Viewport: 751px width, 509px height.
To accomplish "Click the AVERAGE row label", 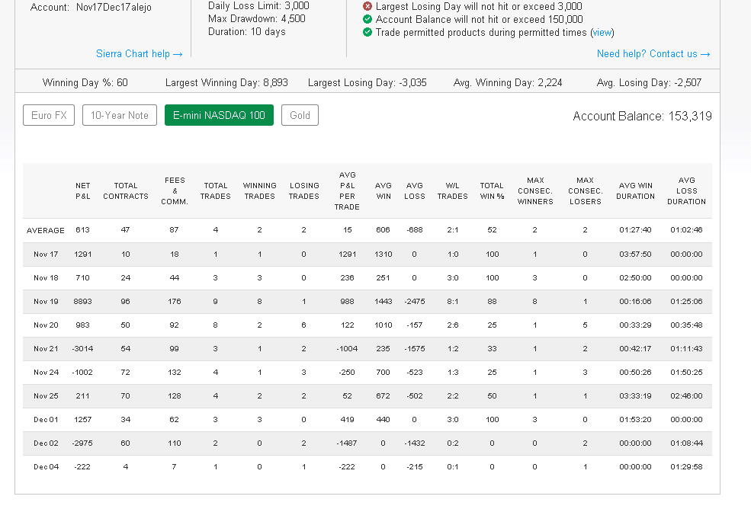I will click(x=46, y=230).
